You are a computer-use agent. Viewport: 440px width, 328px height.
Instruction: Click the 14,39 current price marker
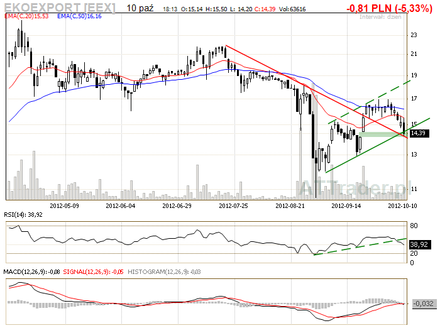[419, 133]
